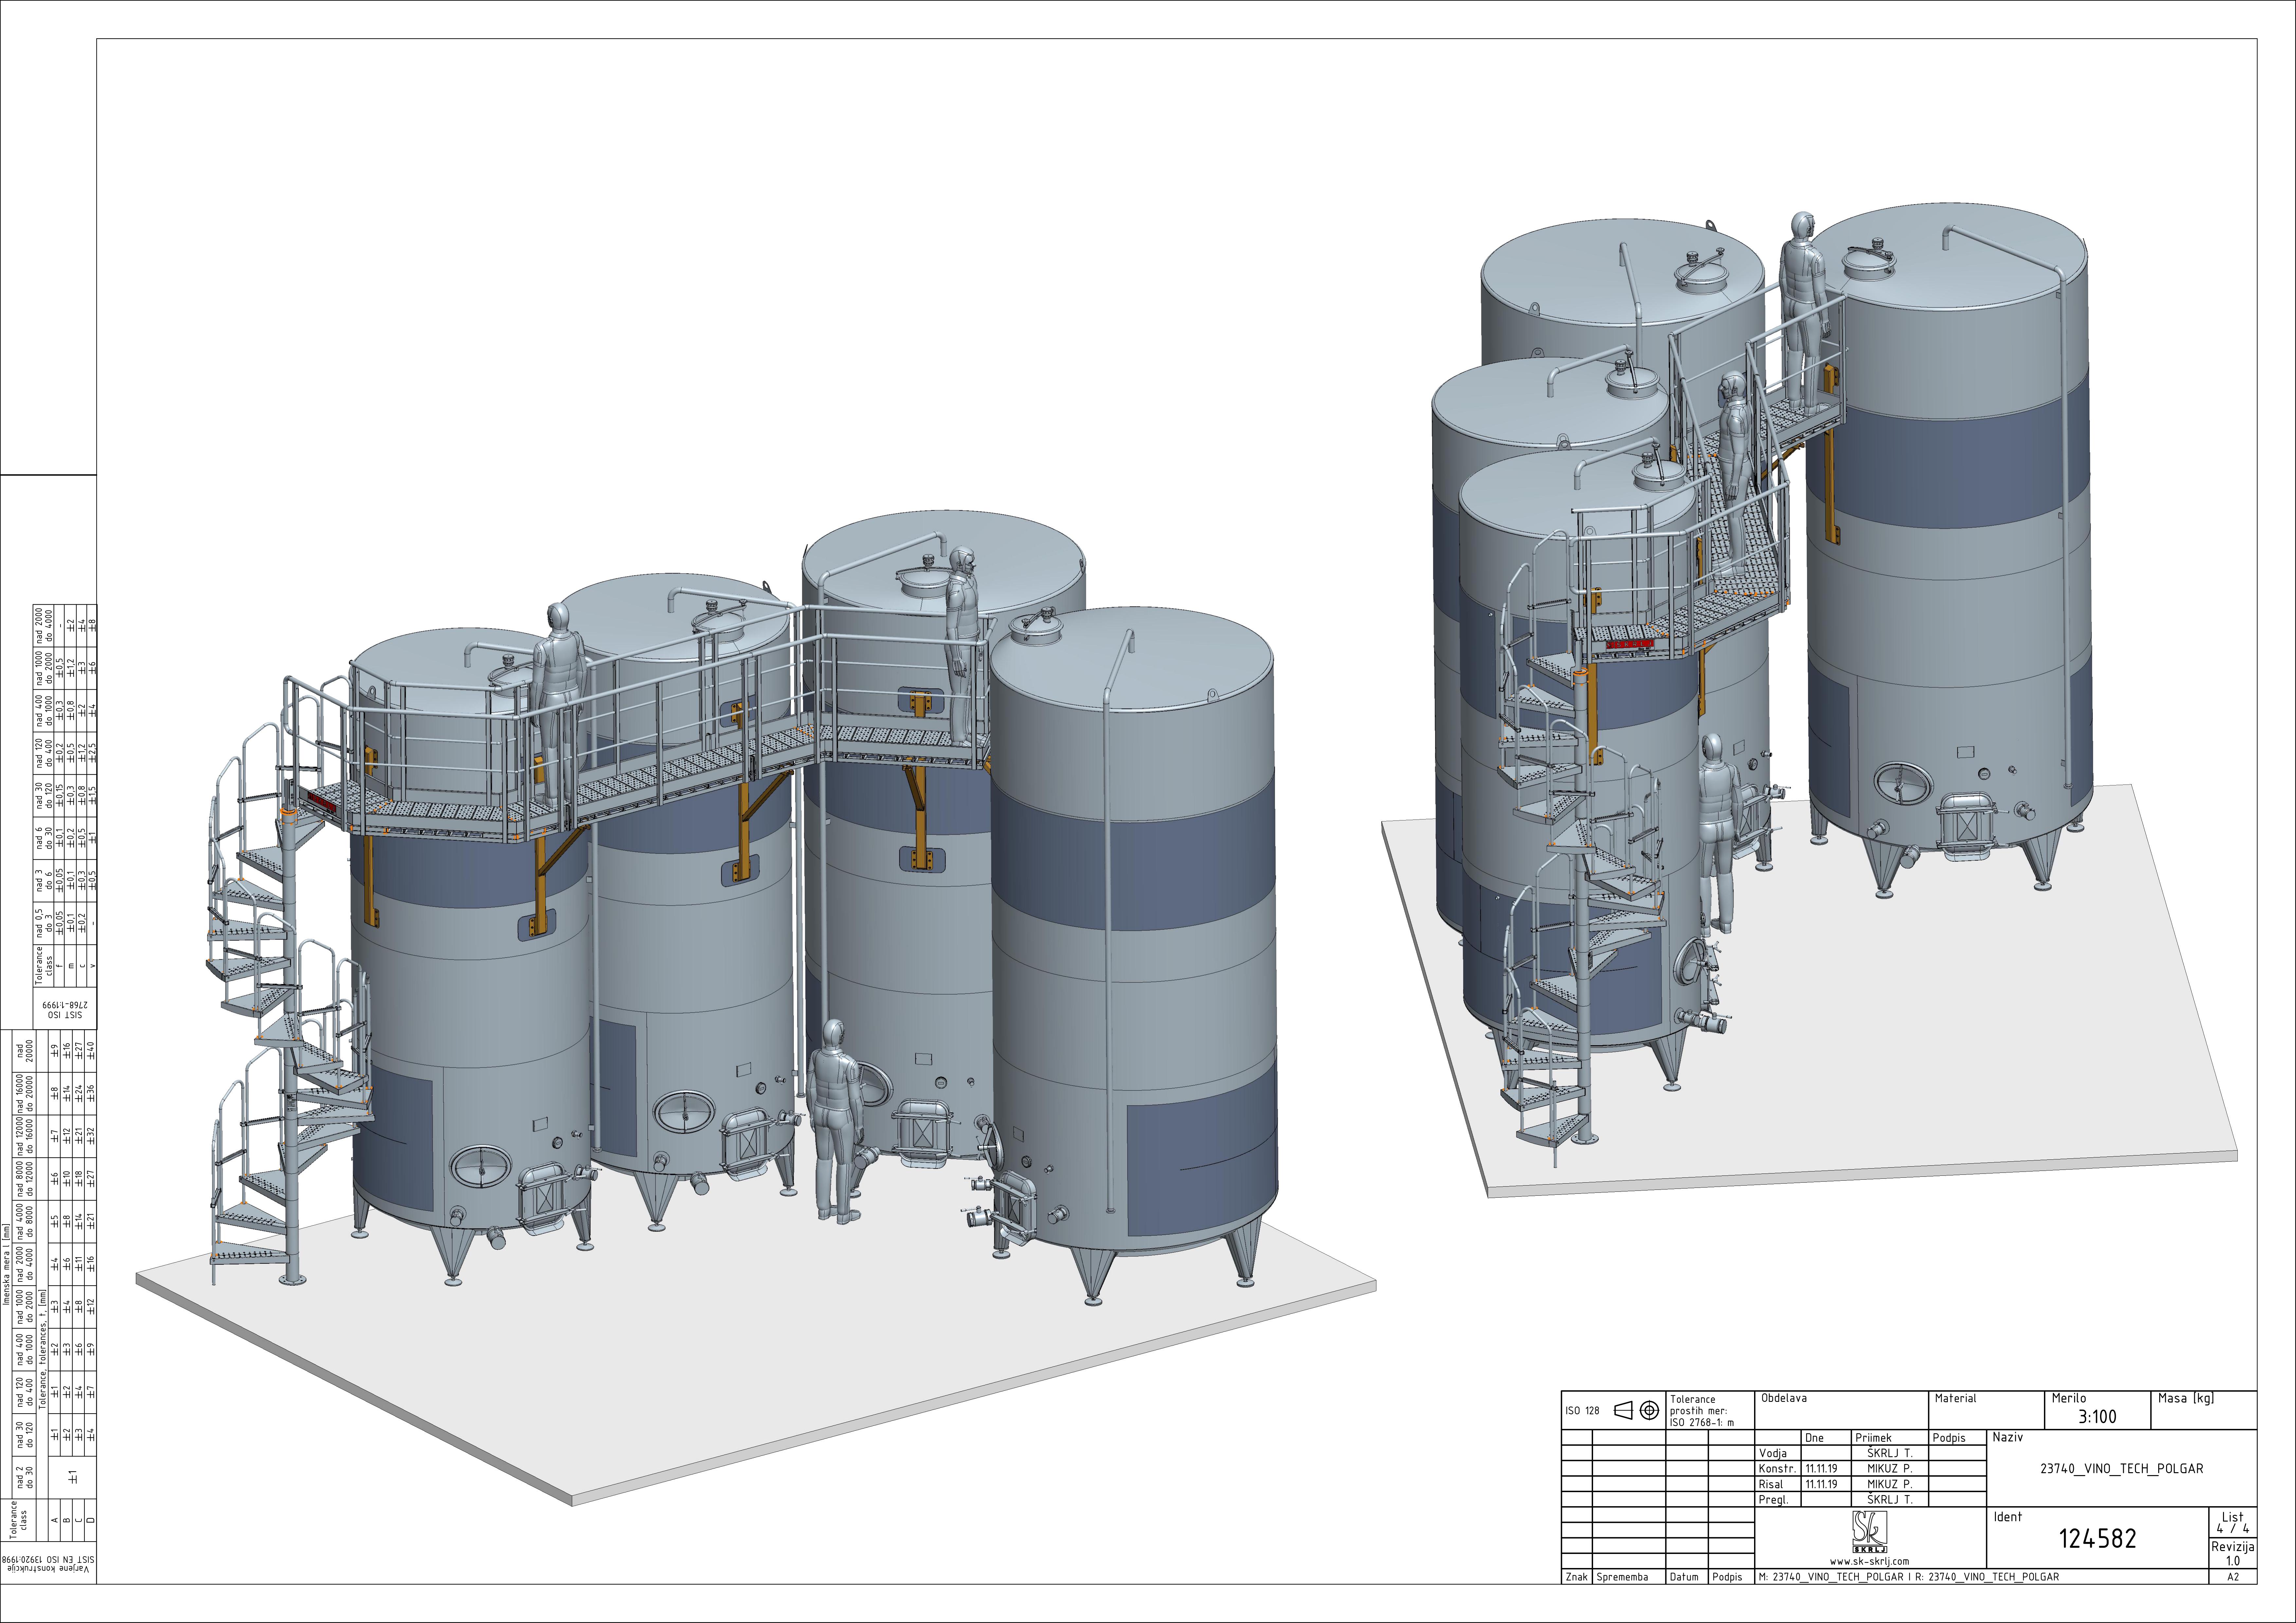Viewport: 2296px width, 1623px height.
Task: Select the "Obdelava" field label
Action: pyautogui.click(x=1784, y=1398)
